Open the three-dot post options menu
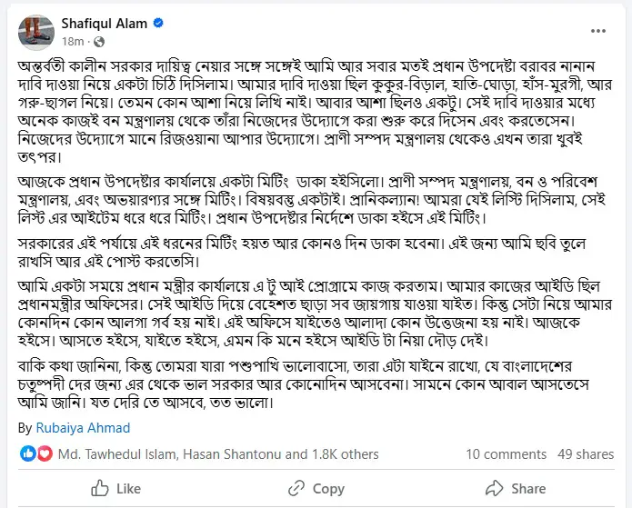 tap(598, 31)
